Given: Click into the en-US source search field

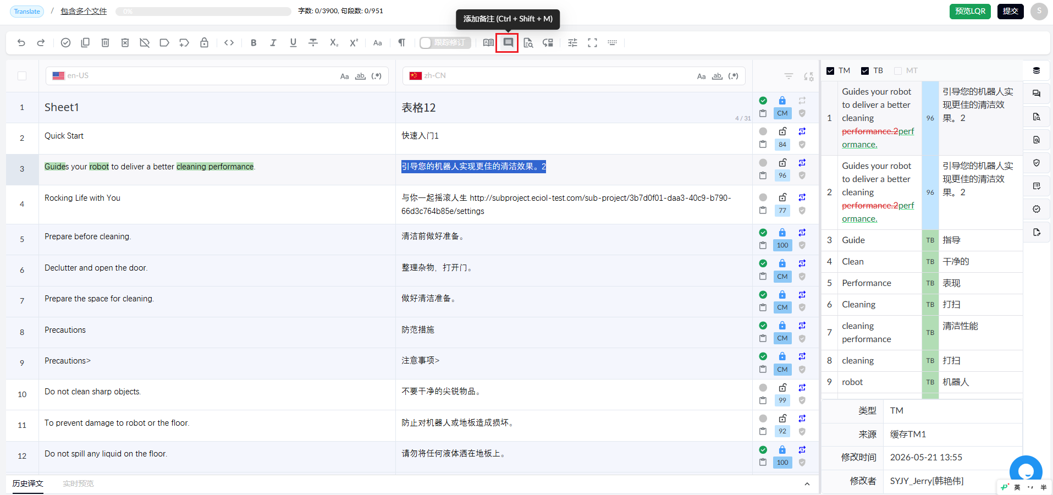Looking at the screenshot, I should pyautogui.click(x=217, y=76).
